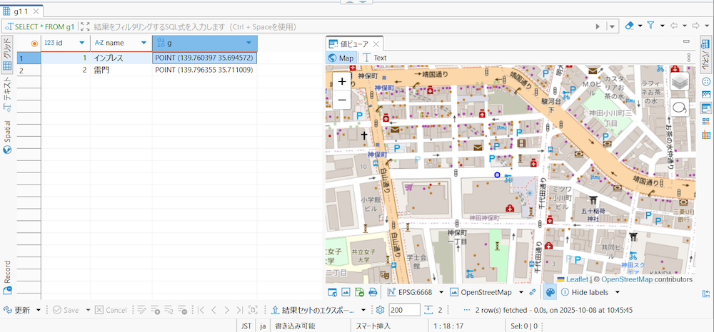Image resolution: width=714 pixels, height=332 pixels.
Task: Select the g1 1 result tab
Action: [x=20, y=11]
